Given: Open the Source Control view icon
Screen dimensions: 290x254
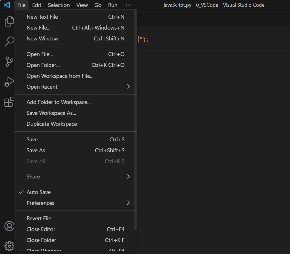Looking at the screenshot, I should click(9, 62).
